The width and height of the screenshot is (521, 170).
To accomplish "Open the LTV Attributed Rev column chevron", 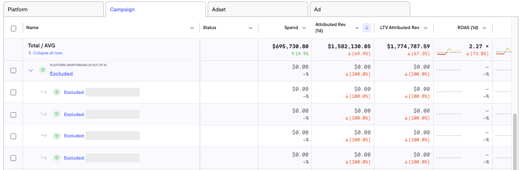I will pyautogui.click(x=425, y=28).
